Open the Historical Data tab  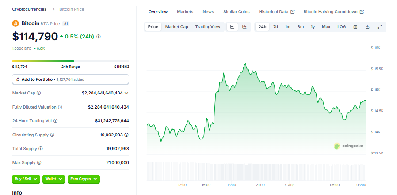point(277,12)
